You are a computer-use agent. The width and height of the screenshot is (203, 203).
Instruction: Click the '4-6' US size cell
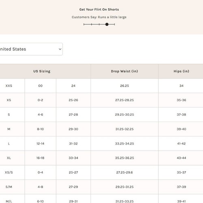pyautogui.click(x=40, y=114)
